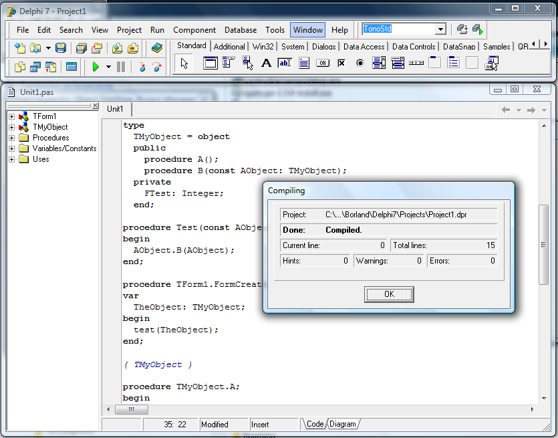The width and height of the screenshot is (558, 438).
Task: Switch to the Diagram tab
Action: 342,424
